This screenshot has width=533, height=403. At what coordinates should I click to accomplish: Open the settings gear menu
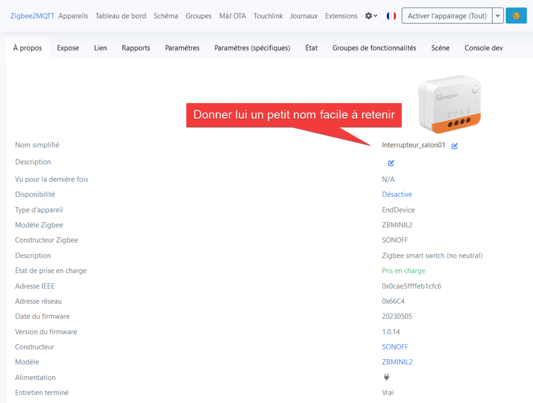(x=371, y=16)
